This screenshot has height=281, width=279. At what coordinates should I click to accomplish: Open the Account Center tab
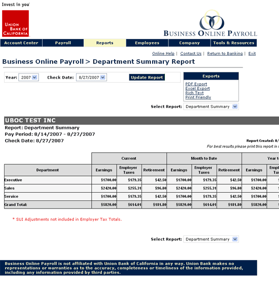coord(21,43)
